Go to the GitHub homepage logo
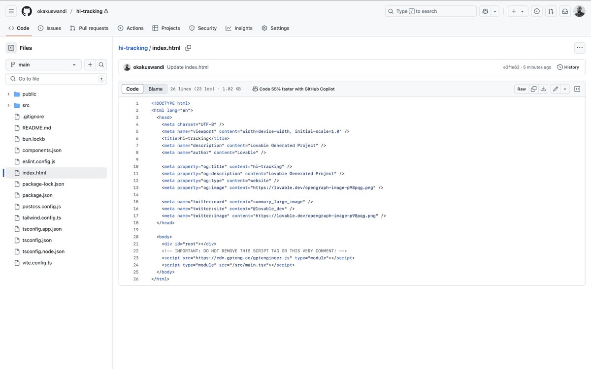Image resolution: width=591 pixels, height=369 pixels. coord(27,11)
